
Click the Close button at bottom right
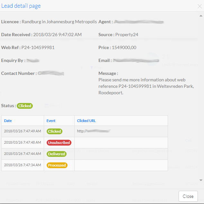click(188, 196)
